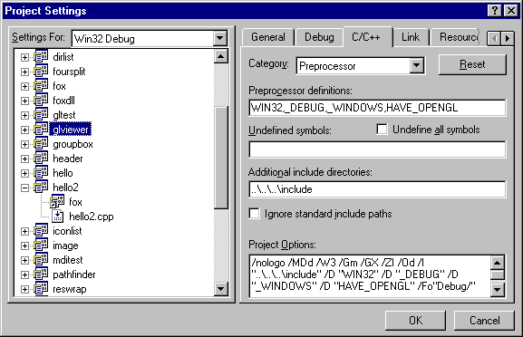Expand the iconlist tree node
The width and height of the screenshot is (523, 337).
(24, 231)
